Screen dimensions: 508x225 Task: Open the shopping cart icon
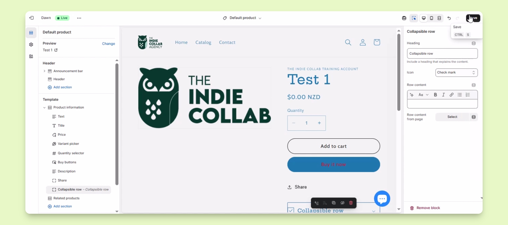(x=377, y=42)
